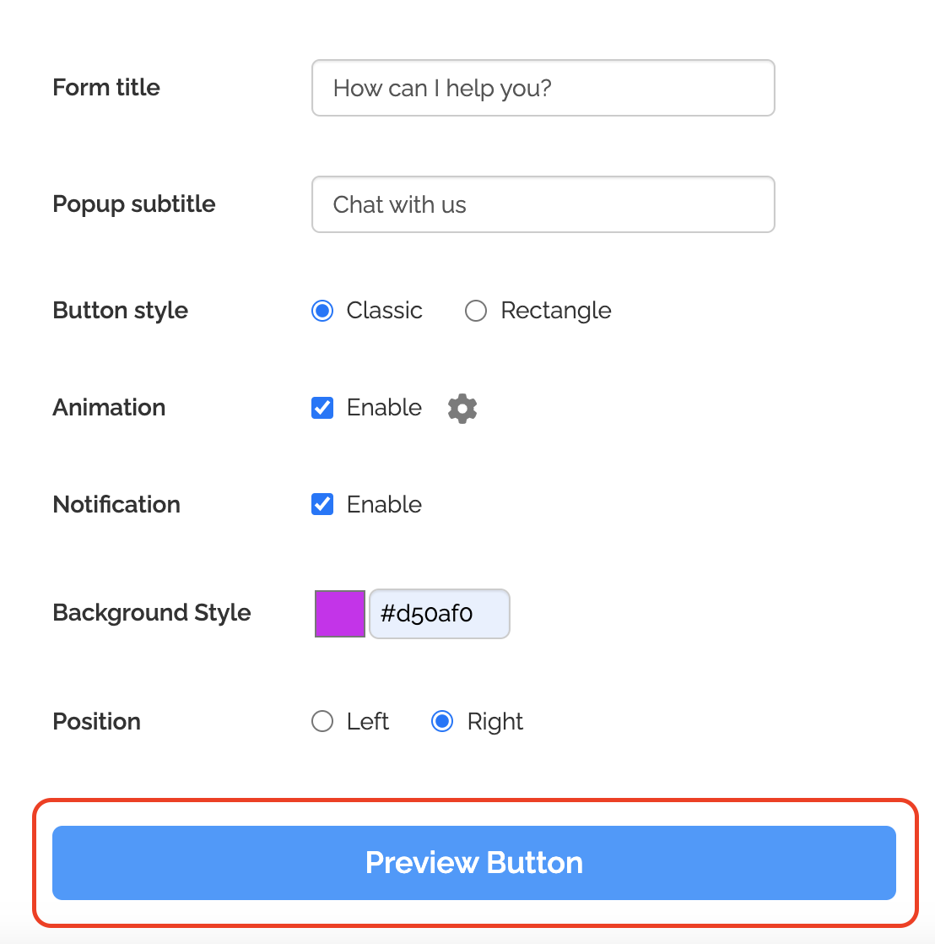Click the "Rectangle" option text
The image size is (935, 944).
pyautogui.click(x=556, y=311)
